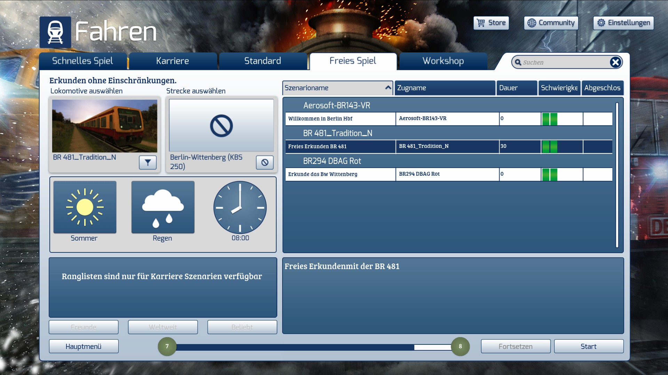This screenshot has width=668, height=375.
Task: Select the BR 481 locomotive thumbnail
Action: tap(104, 126)
